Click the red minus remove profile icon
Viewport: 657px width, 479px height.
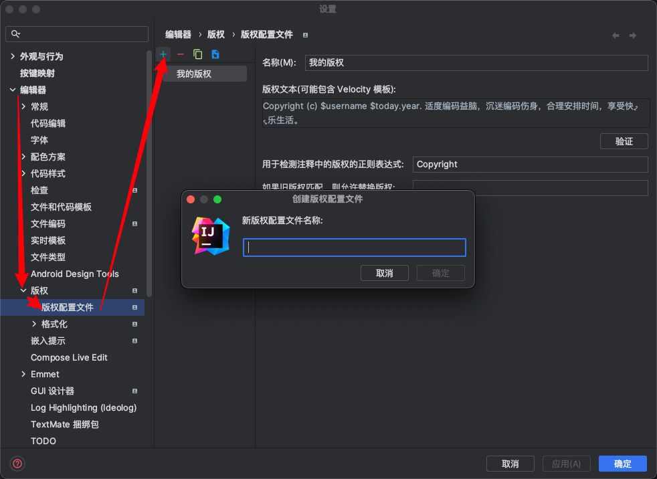tap(180, 54)
